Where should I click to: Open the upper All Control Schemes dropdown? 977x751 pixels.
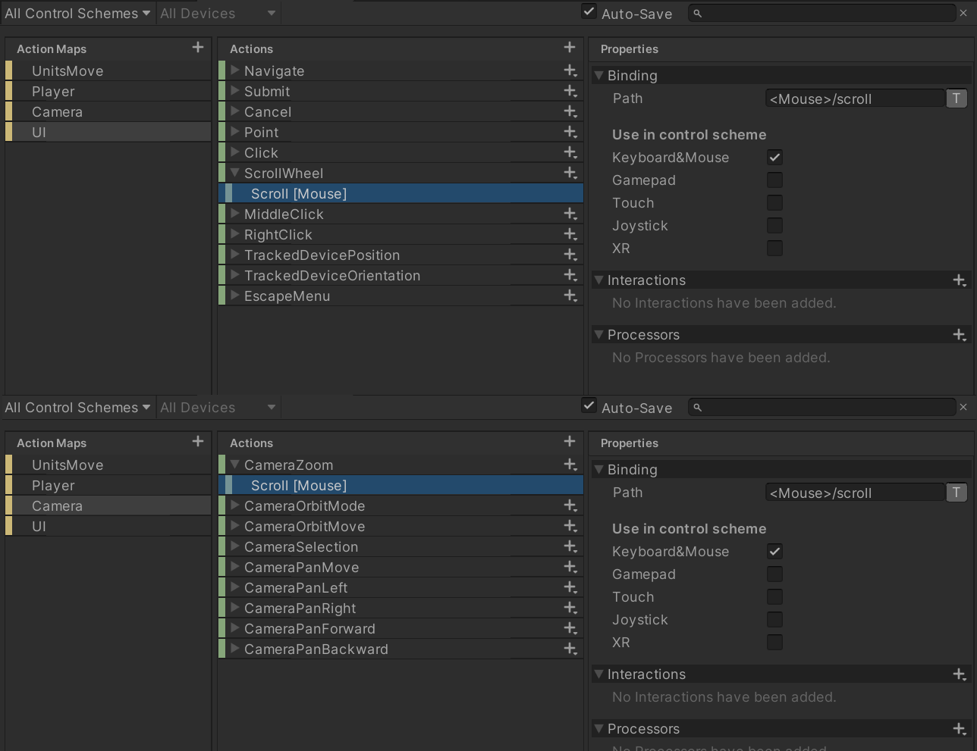(x=77, y=14)
